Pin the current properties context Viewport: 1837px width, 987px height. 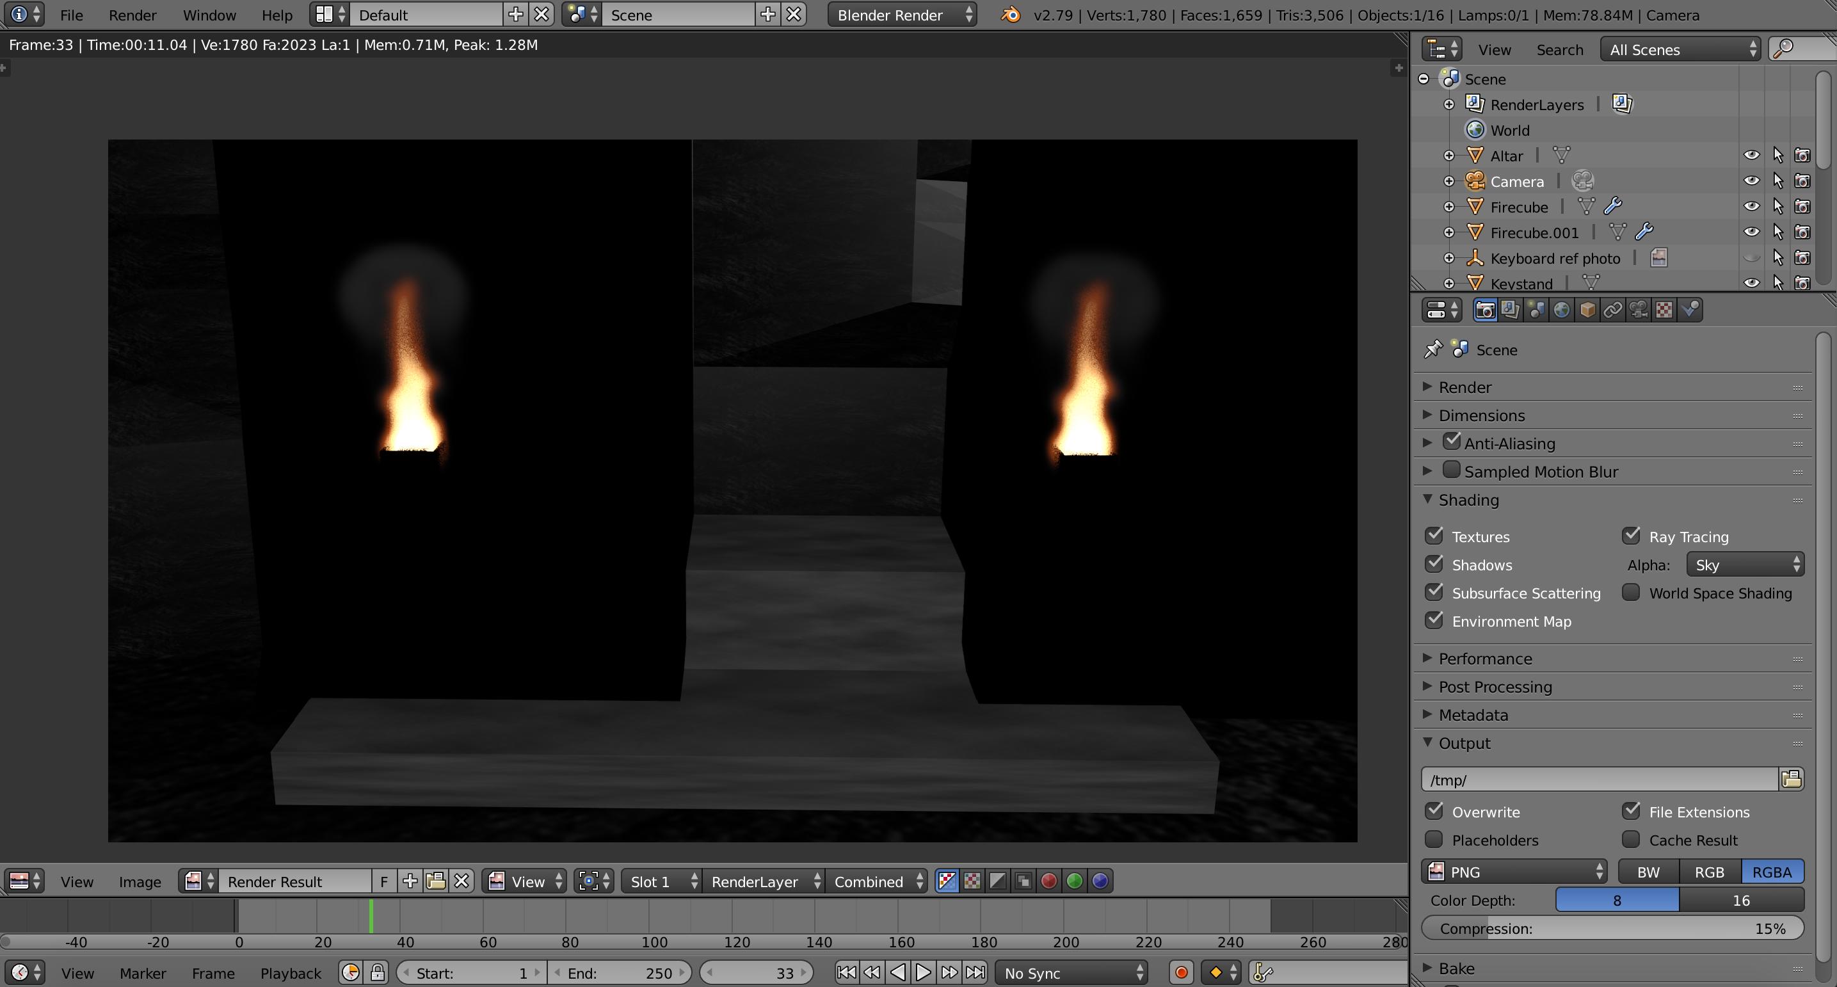(x=1434, y=349)
